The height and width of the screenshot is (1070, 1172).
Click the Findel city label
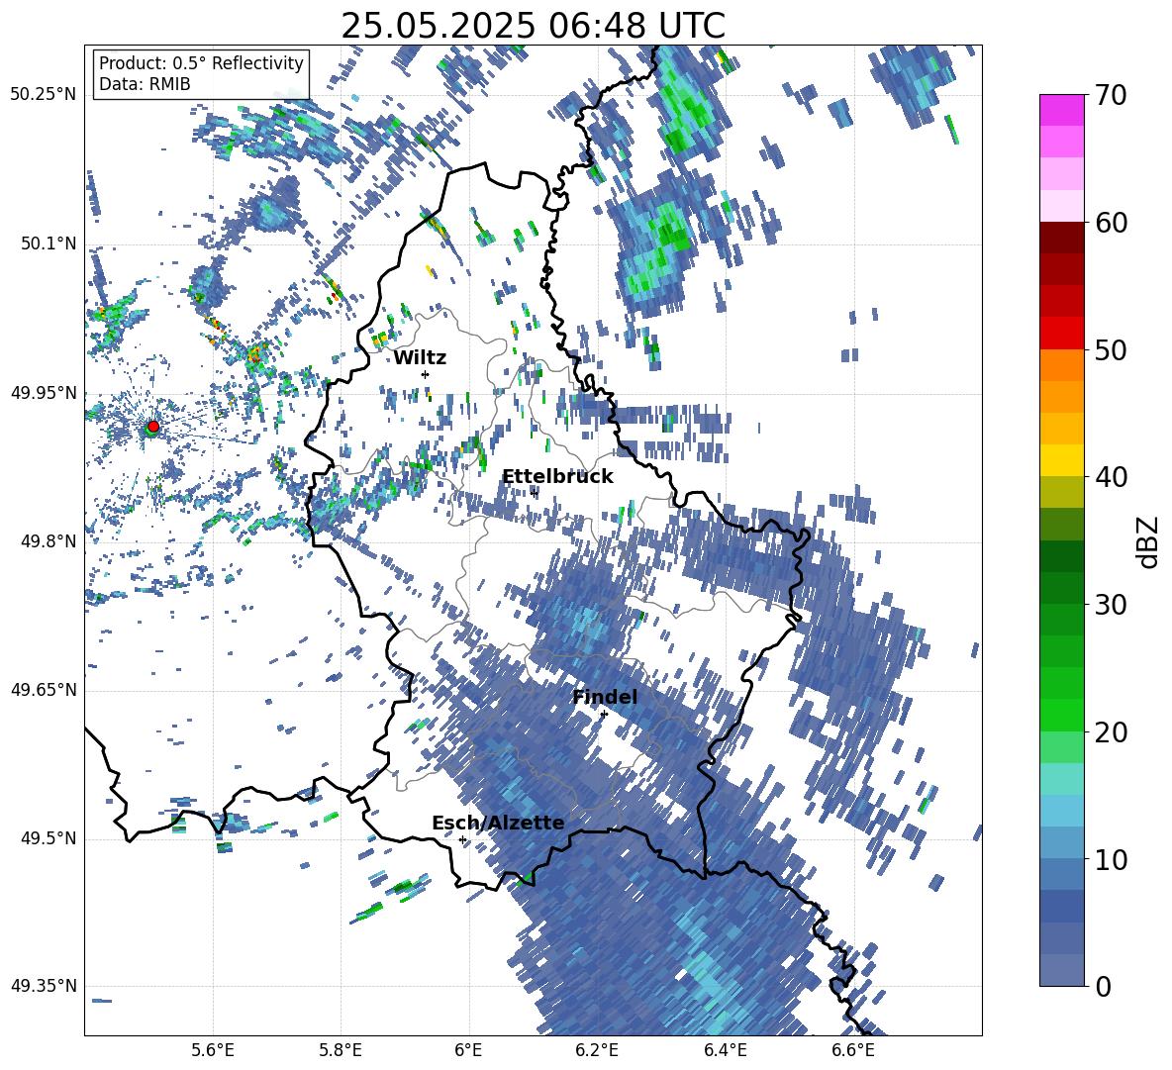coord(605,697)
